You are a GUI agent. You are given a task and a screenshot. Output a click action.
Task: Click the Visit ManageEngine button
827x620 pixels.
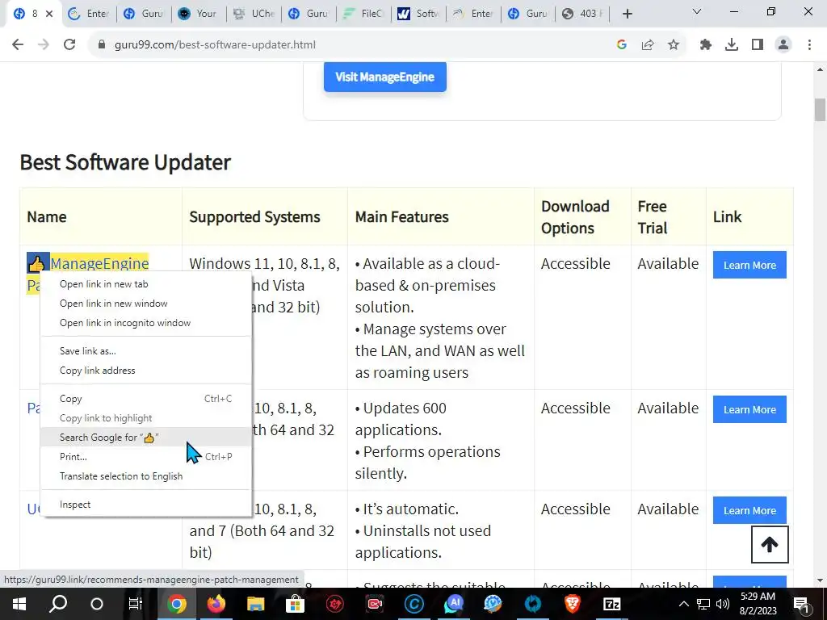[385, 77]
